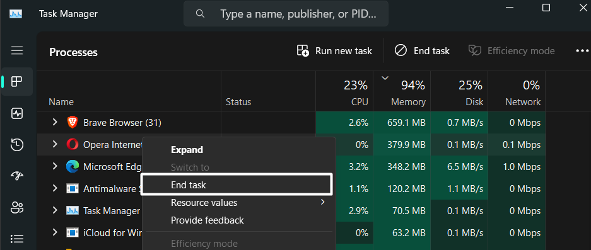Click End task in the toolbar
Viewport: 591px width, 250px height.
coord(422,51)
